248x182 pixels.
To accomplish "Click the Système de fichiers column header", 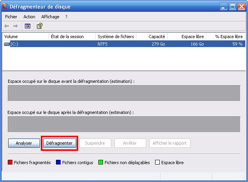I will [x=115, y=37].
